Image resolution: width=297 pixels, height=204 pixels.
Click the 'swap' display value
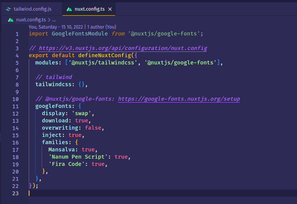[82, 113]
